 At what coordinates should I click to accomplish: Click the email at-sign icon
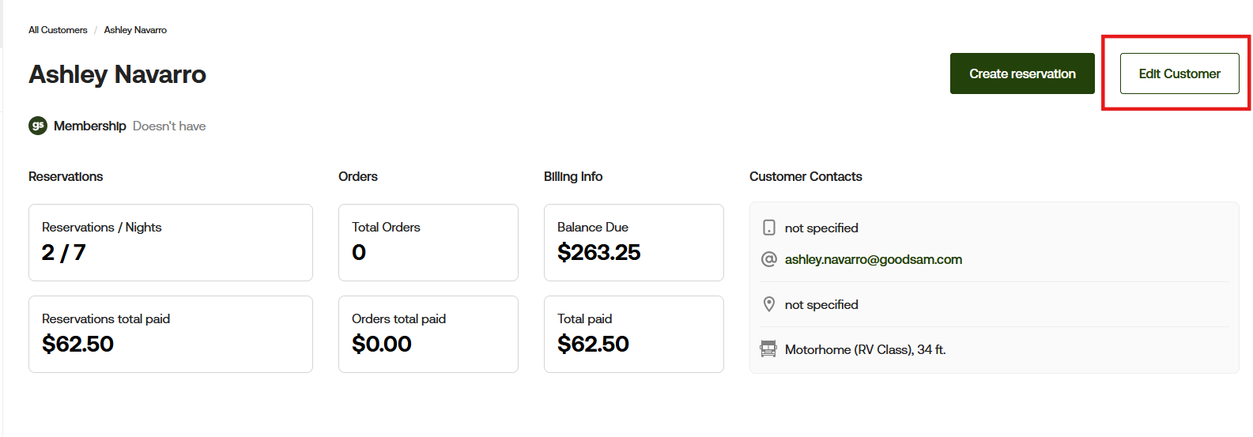pos(768,259)
